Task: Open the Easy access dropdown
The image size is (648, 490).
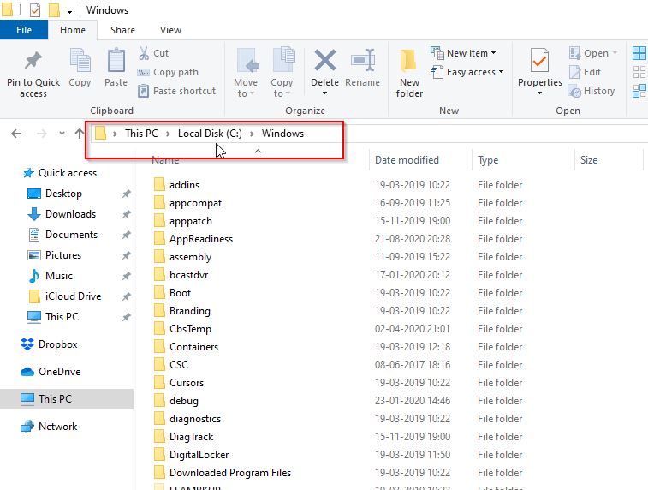Action: tap(467, 72)
